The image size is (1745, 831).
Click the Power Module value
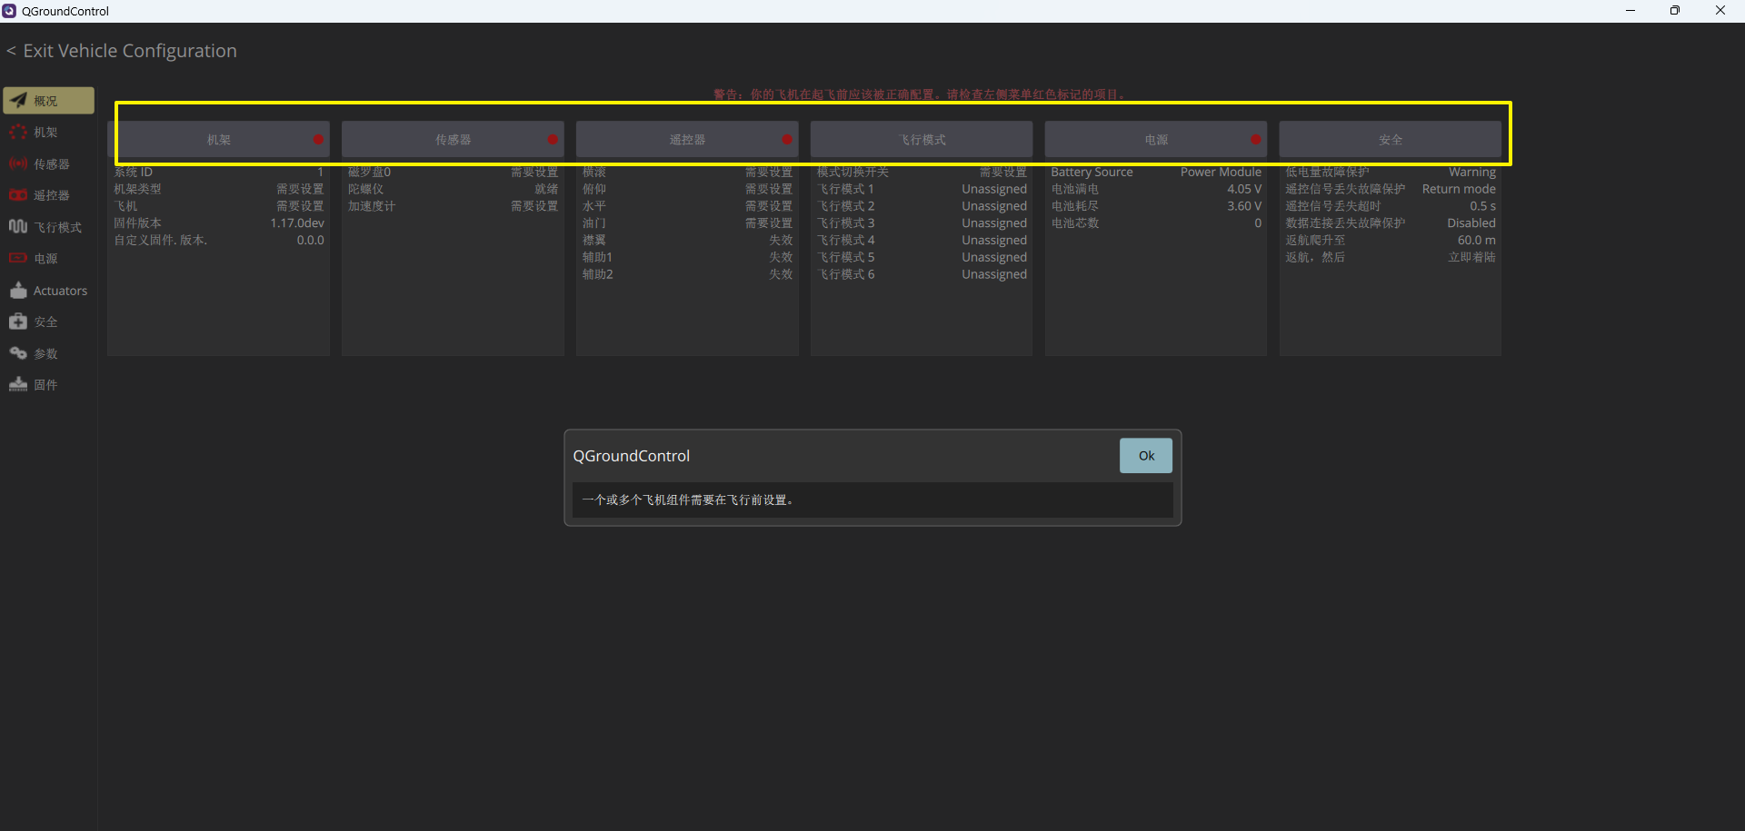pyautogui.click(x=1221, y=173)
